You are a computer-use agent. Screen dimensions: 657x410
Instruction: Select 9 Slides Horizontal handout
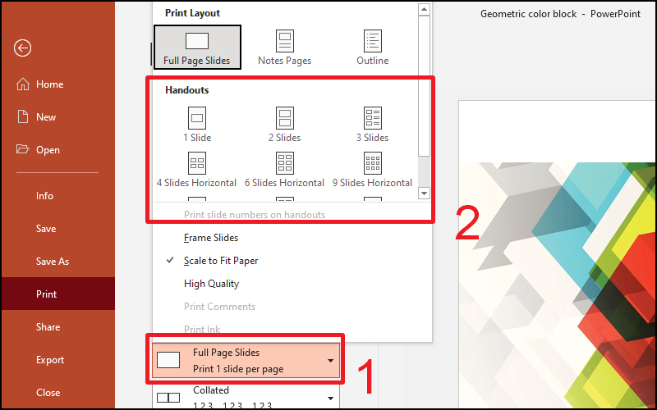[x=373, y=170]
